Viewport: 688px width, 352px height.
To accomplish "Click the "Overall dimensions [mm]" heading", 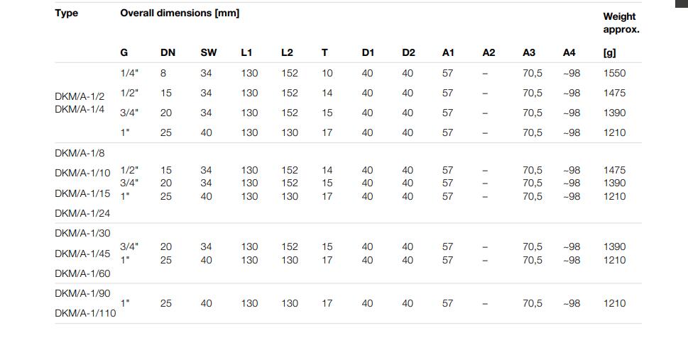I will 180,13.
